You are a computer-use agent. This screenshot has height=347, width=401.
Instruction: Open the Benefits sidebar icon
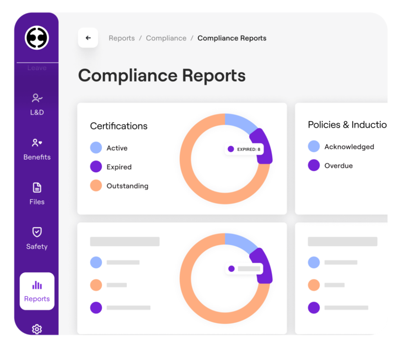tap(37, 143)
